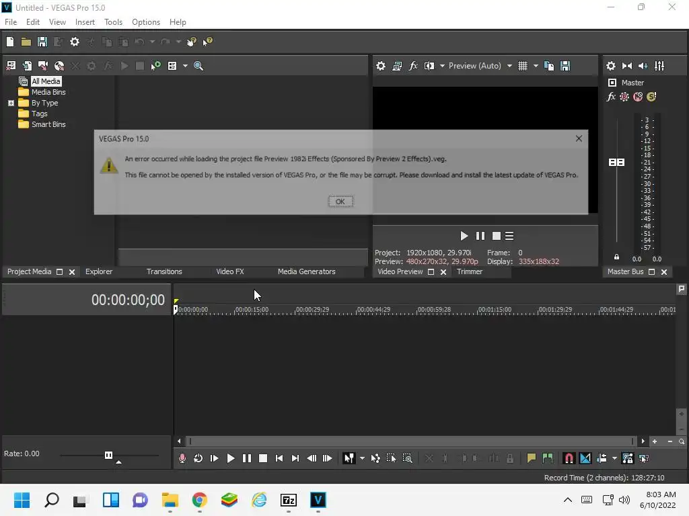Switch to the Transitions tab

point(164,271)
